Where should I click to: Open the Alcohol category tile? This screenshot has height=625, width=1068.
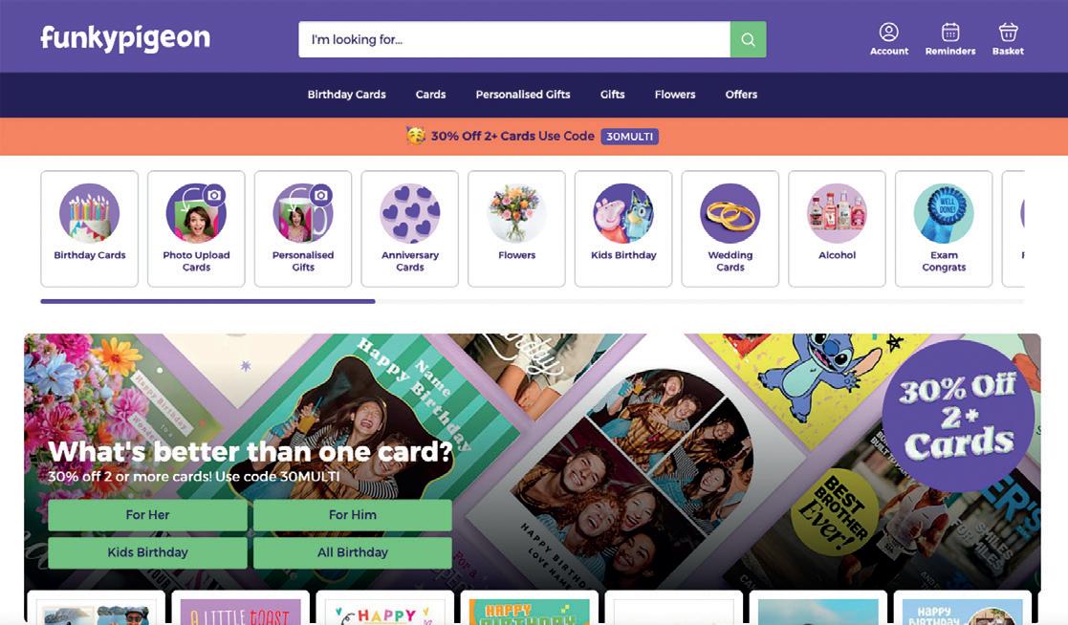coord(838,228)
